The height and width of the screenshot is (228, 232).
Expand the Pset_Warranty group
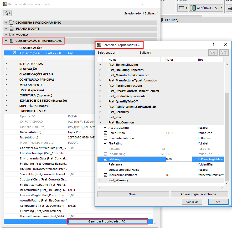click(x=101, y=180)
